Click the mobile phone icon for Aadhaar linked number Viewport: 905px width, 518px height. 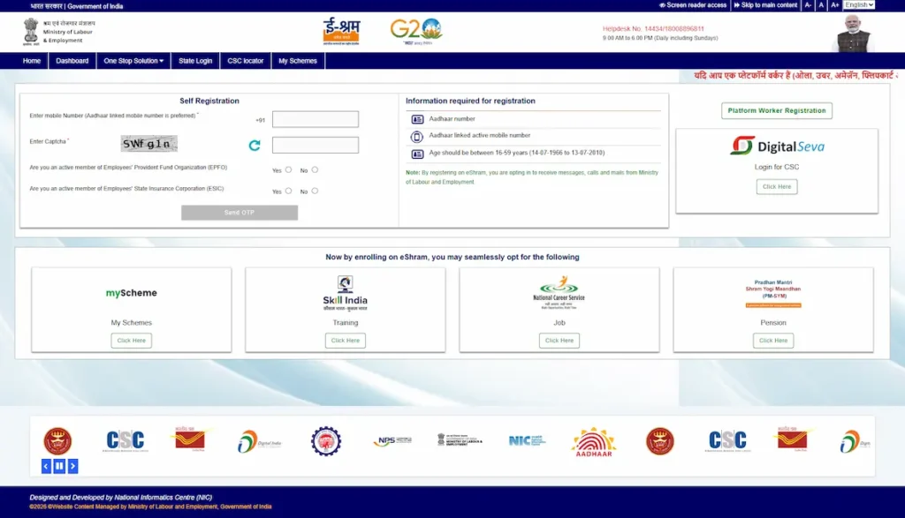[x=417, y=137]
